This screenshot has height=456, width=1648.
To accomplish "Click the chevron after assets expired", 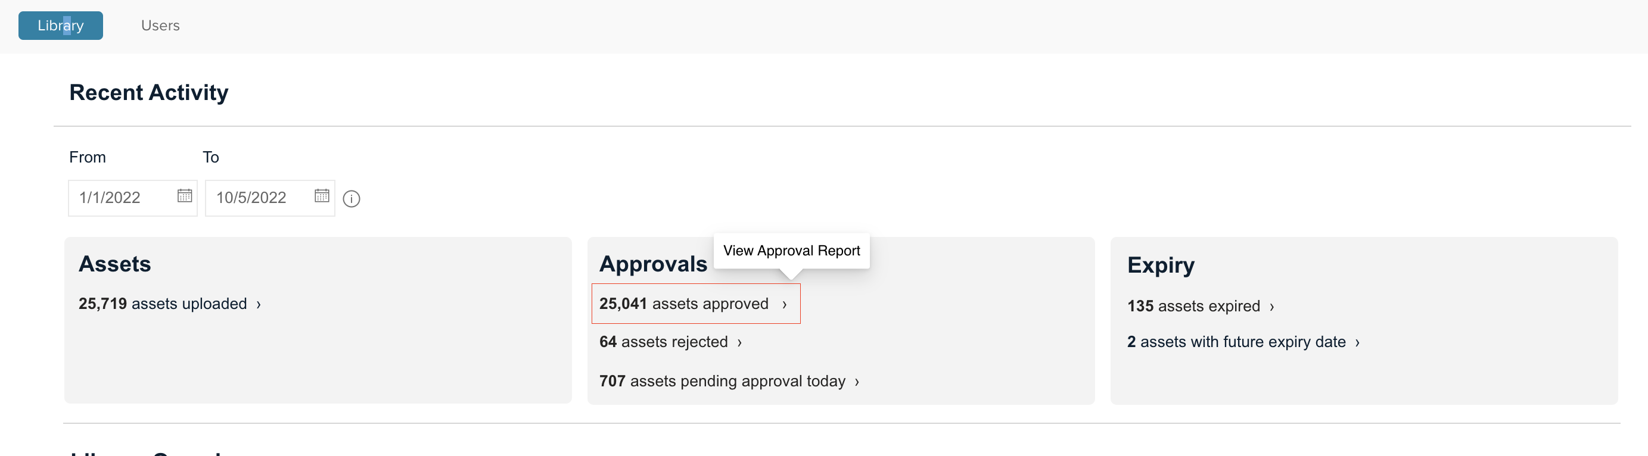I will pos(1272,307).
